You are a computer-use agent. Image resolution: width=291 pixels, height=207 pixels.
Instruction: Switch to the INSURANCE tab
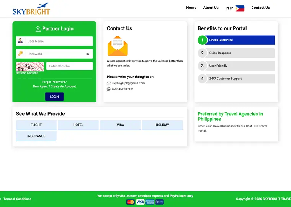[36, 136]
